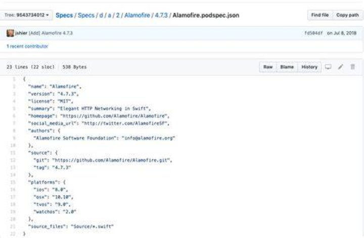This screenshot has width=364, height=238.
Task: Click the "tvos": "9.0" line
Action: pos(52,204)
